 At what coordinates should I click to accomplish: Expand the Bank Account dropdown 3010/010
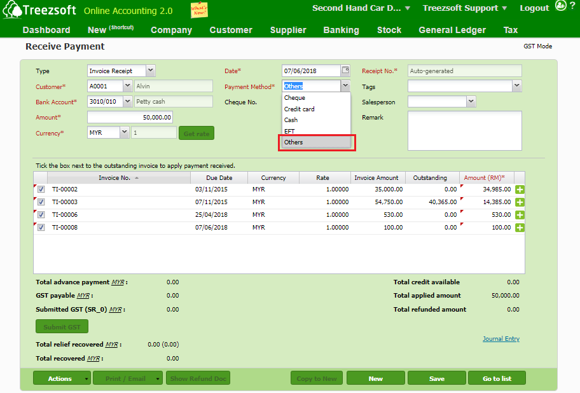[x=127, y=101]
